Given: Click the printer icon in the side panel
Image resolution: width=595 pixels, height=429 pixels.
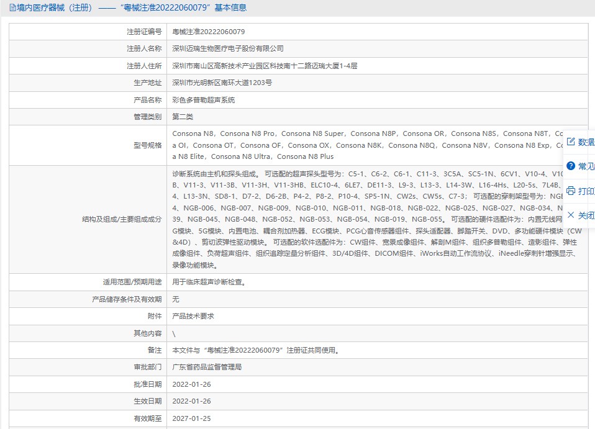Looking at the screenshot, I should coord(571,191).
